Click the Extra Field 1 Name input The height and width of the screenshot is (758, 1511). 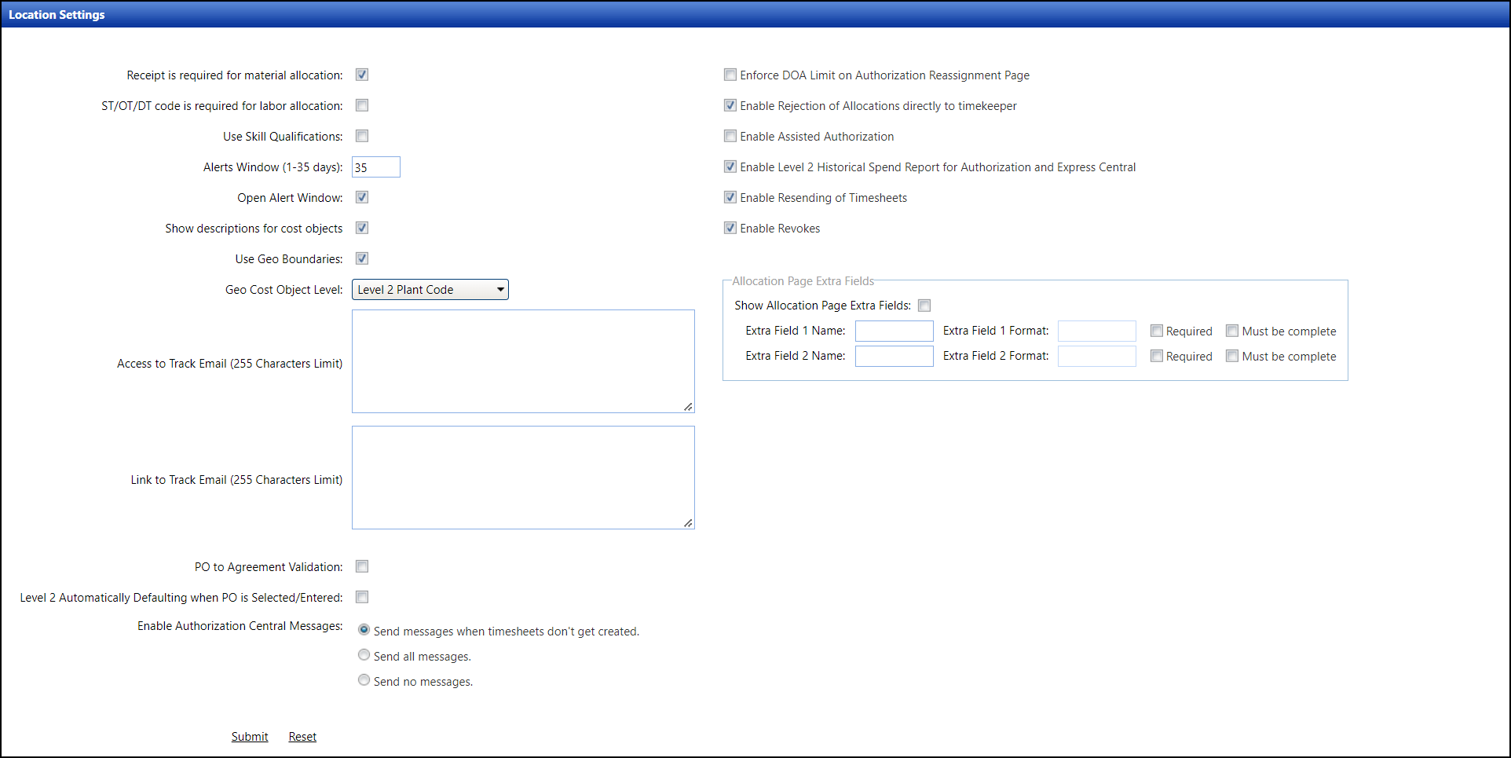[894, 331]
